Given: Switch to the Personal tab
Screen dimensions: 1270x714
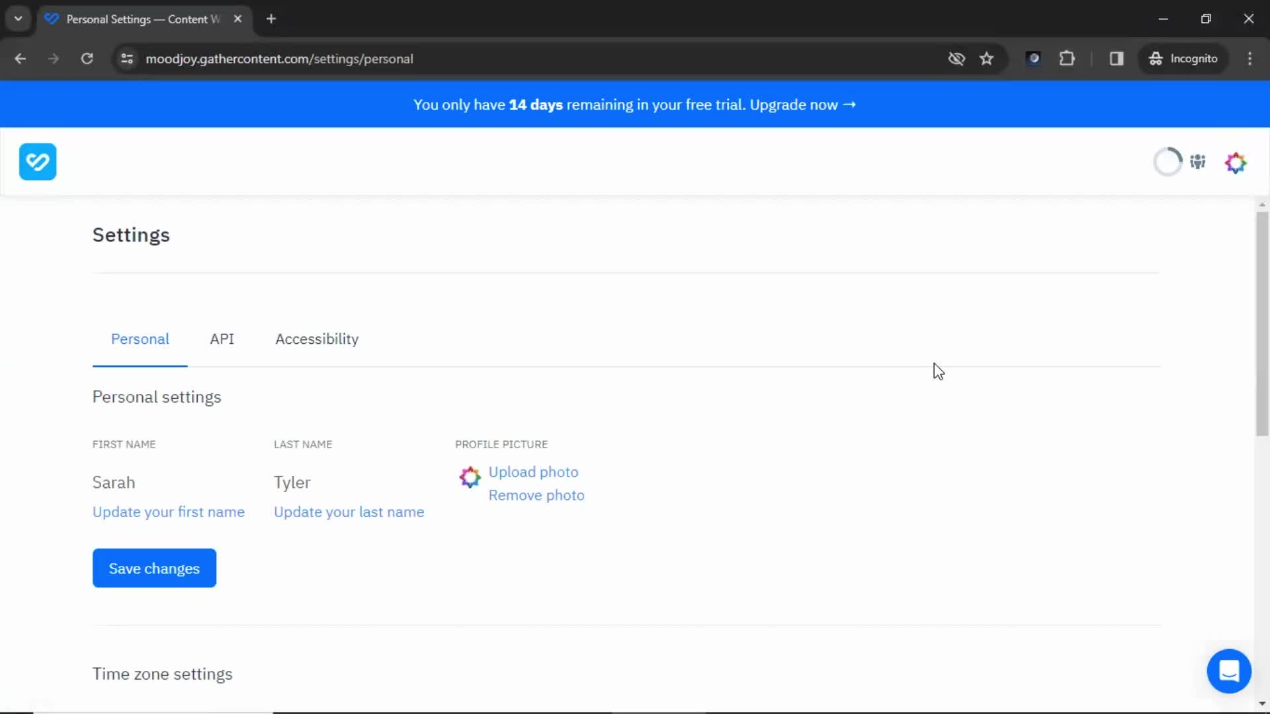Looking at the screenshot, I should click(x=140, y=339).
